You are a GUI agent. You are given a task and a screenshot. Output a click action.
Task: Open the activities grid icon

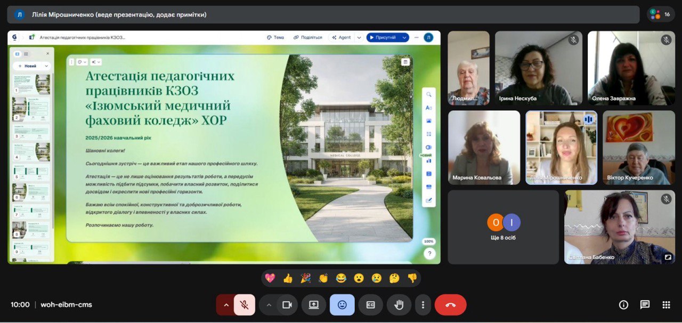[x=666, y=305]
